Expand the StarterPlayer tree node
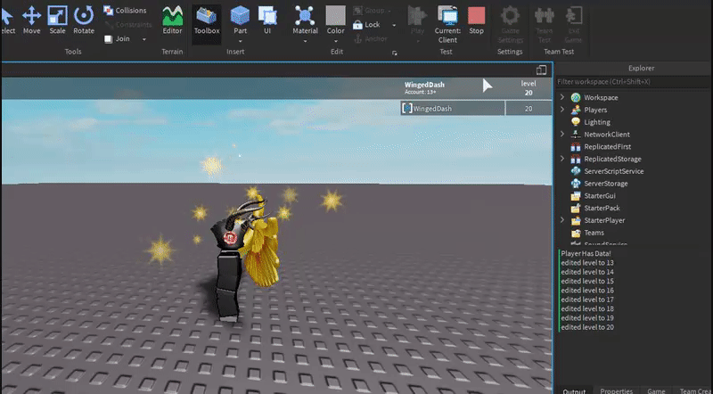This screenshot has width=713, height=394. 562,220
